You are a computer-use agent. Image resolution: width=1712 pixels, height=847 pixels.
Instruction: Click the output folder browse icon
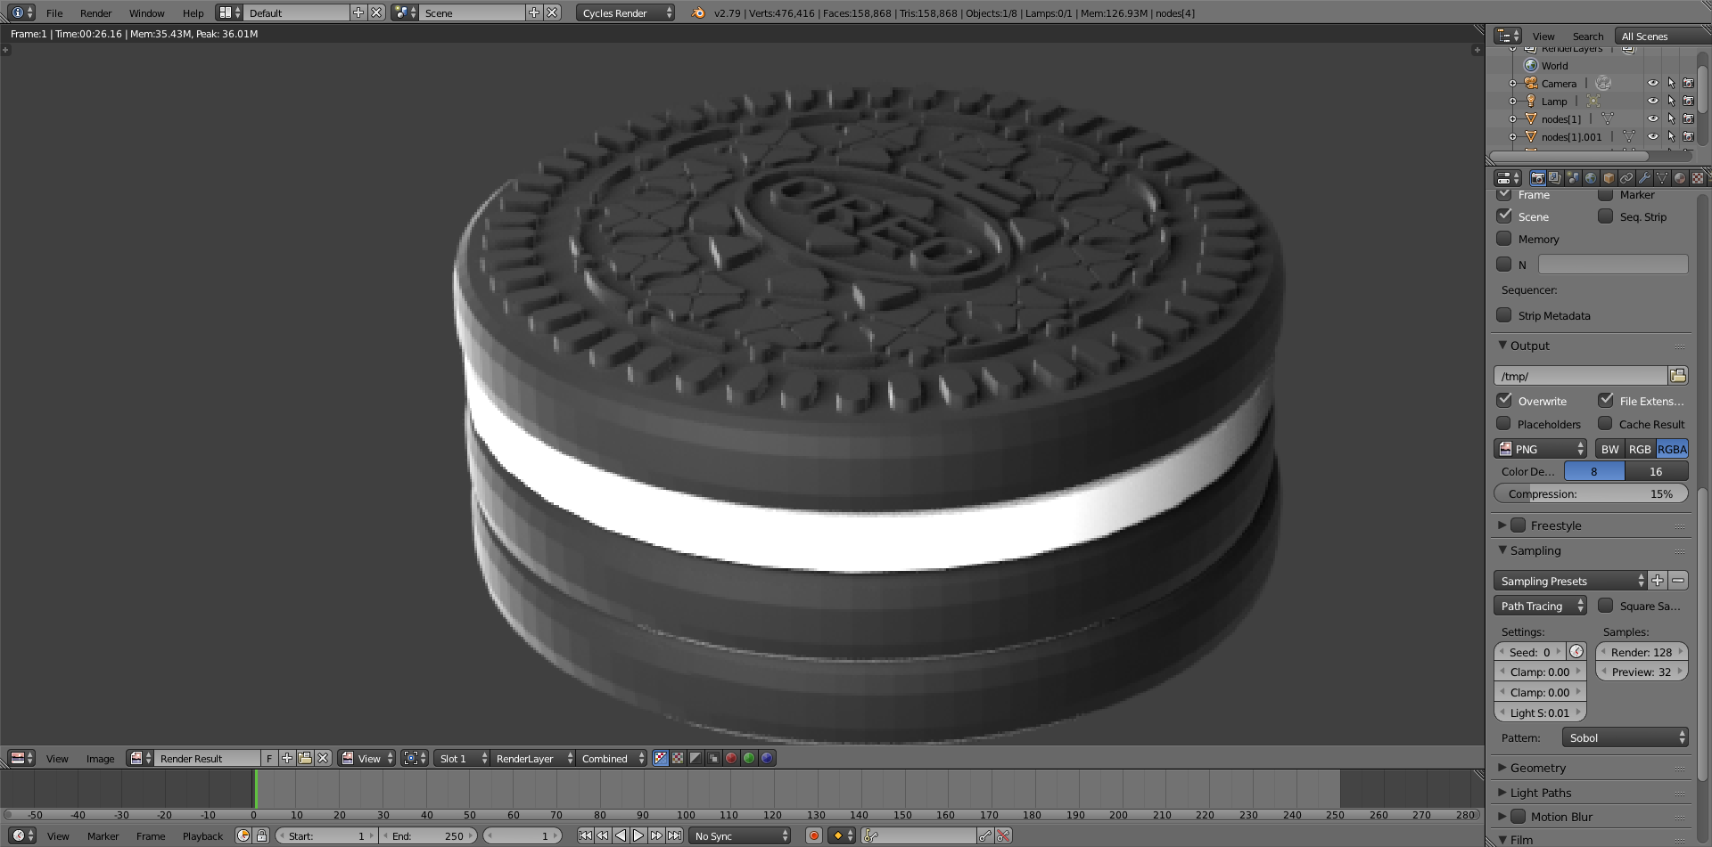(1678, 376)
